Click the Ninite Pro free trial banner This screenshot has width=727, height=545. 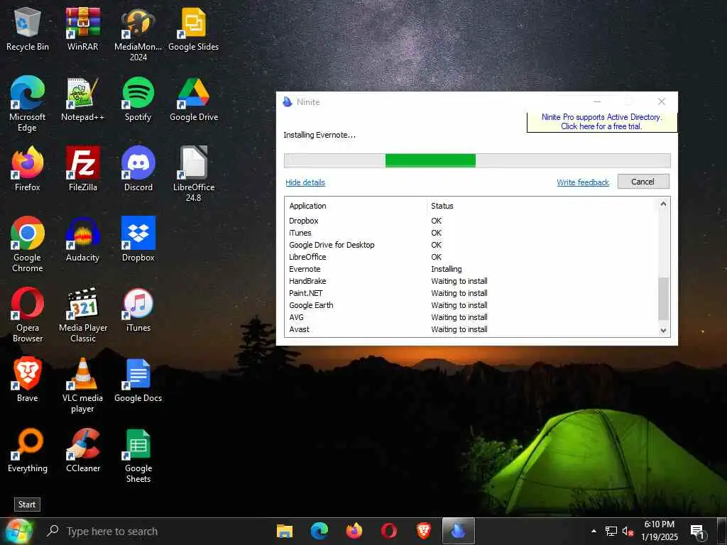[602, 122]
